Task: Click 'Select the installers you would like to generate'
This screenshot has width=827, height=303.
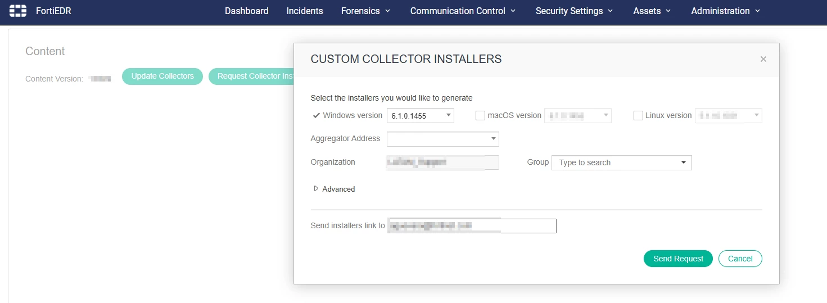Action: point(391,98)
